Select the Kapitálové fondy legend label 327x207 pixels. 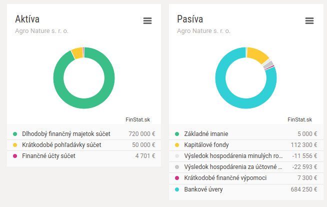207,145
